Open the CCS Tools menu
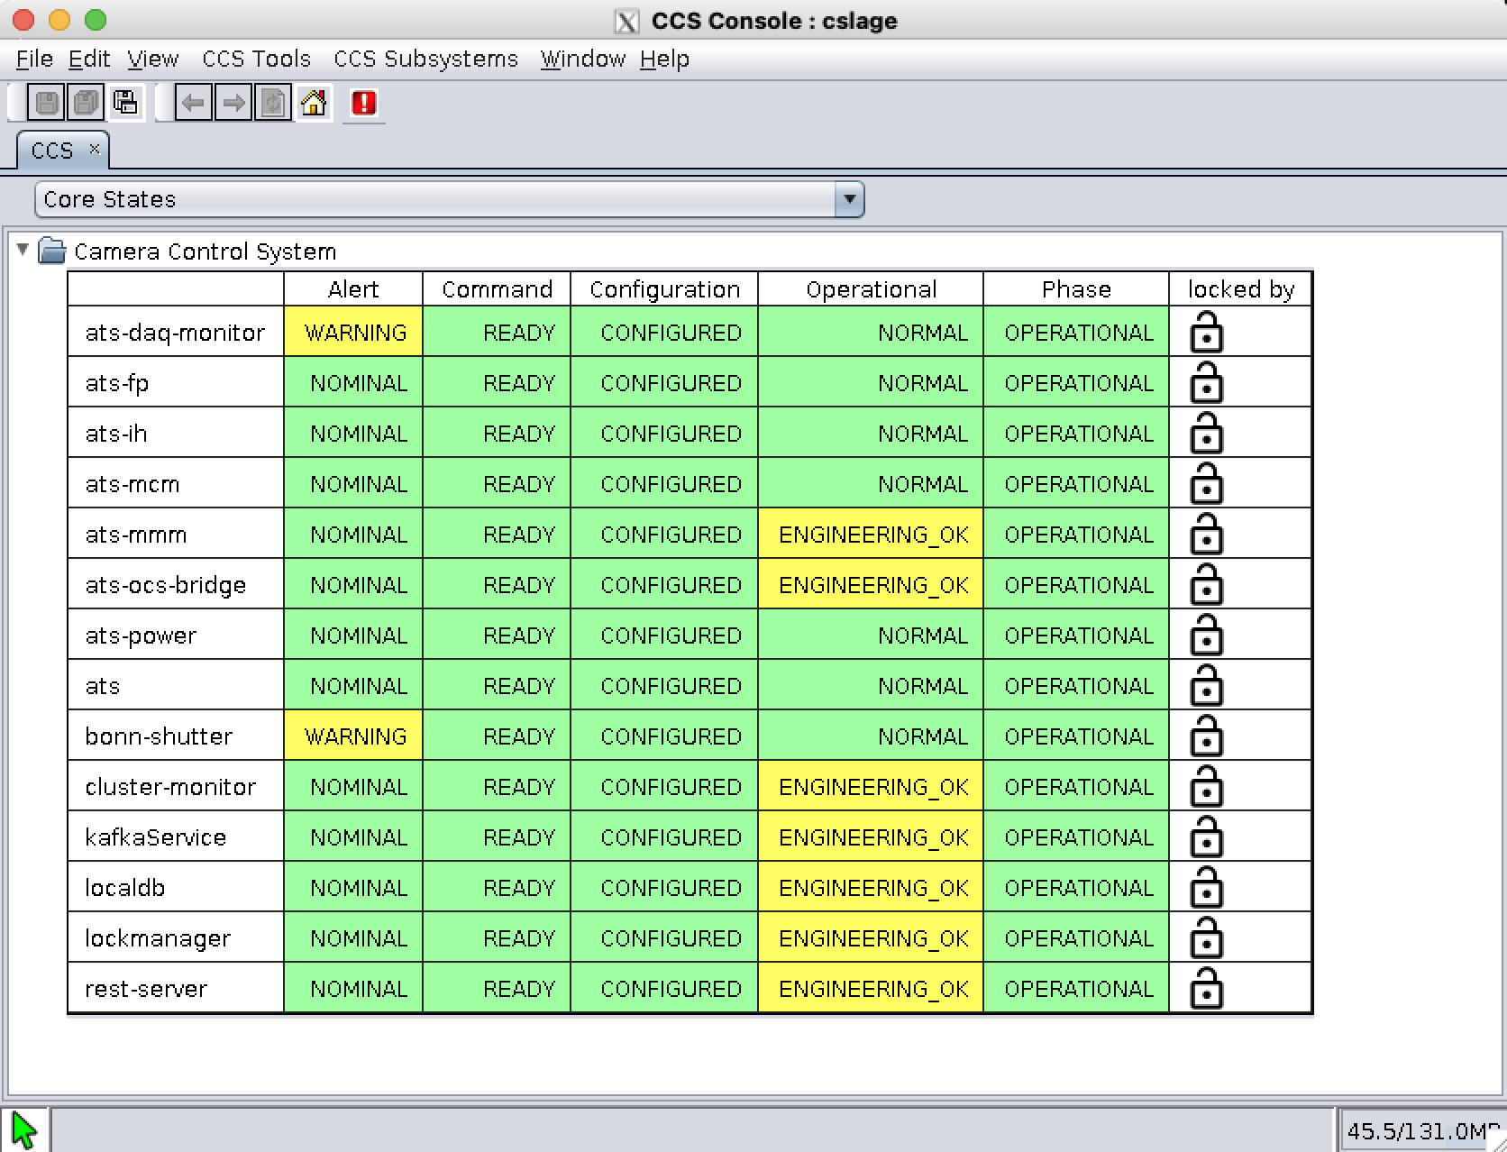1507x1152 pixels. coord(256,59)
